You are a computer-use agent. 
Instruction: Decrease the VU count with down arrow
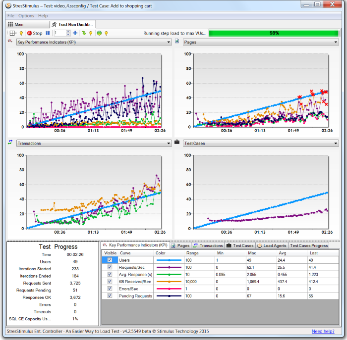point(68,35)
